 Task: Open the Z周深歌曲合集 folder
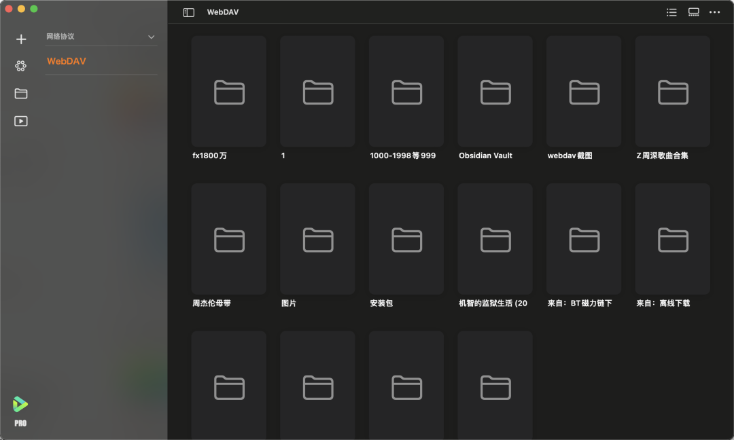click(x=673, y=92)
